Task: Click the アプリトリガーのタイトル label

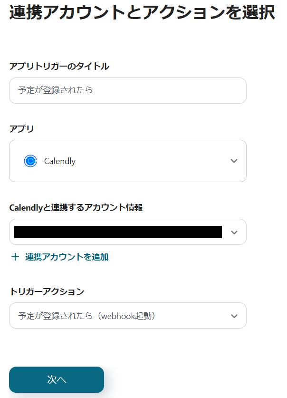Action: (x=59, y=67)
